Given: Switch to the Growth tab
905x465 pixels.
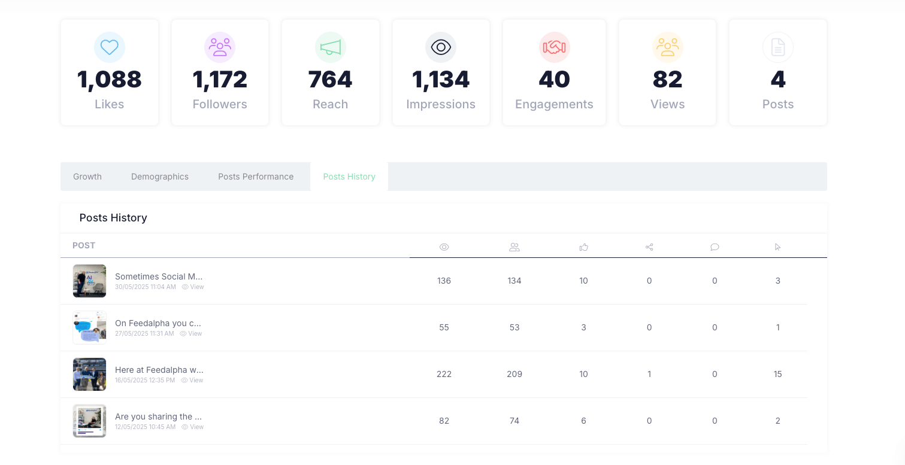Looking at the screenshot, I should (87, 177).
